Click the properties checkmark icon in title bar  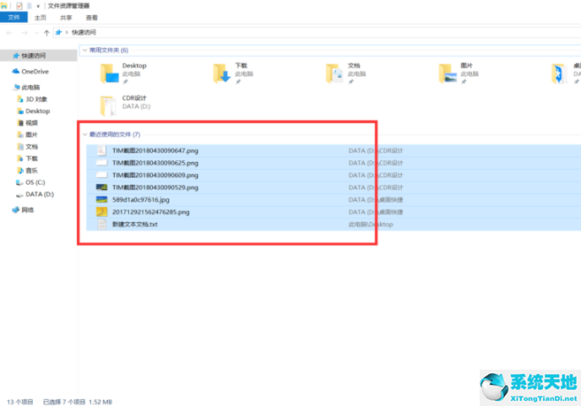pyautogui.click(x=19, y=6)
